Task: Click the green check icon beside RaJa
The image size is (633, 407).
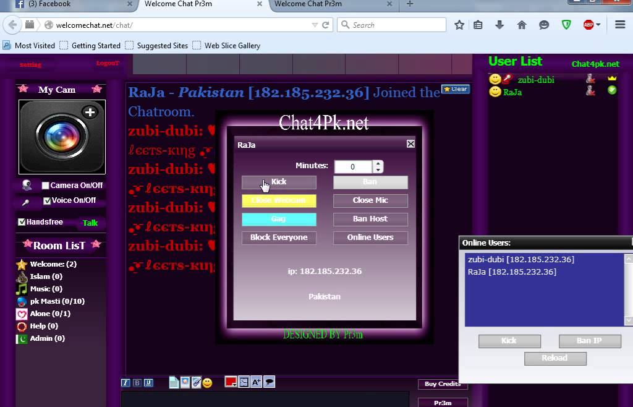Action: pyautogui.click(x=612, y=90)
